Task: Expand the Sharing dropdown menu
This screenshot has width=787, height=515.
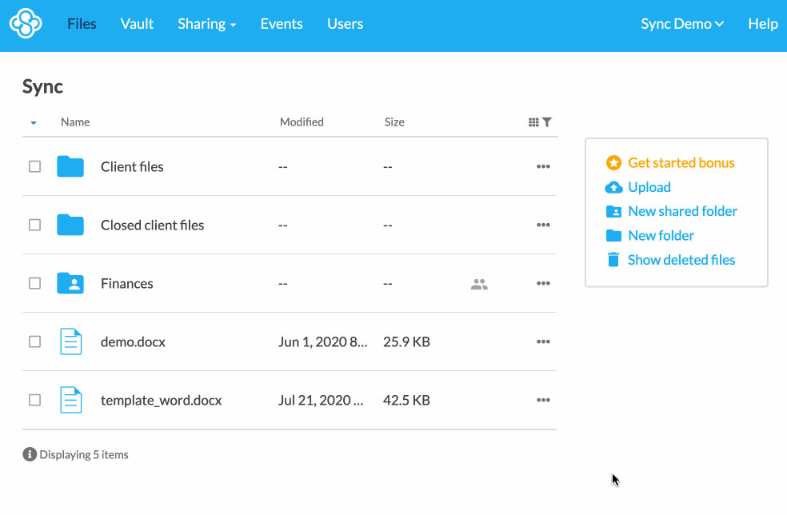Action: [x=206, y=24]
